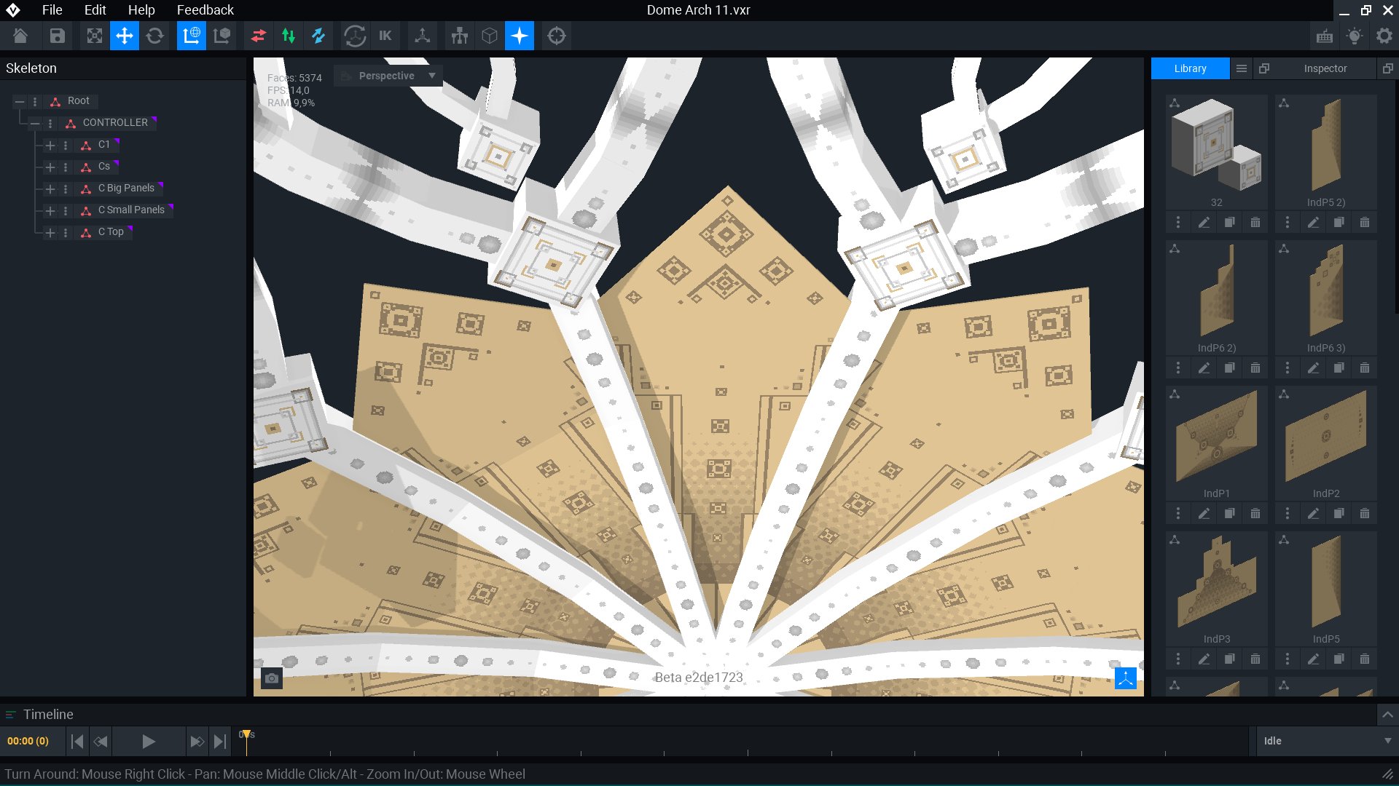Viewport: 1399px width, 786px height.
Task: Toggle the blue axis gizmo in viewport corner
Action: point(1125,678)
